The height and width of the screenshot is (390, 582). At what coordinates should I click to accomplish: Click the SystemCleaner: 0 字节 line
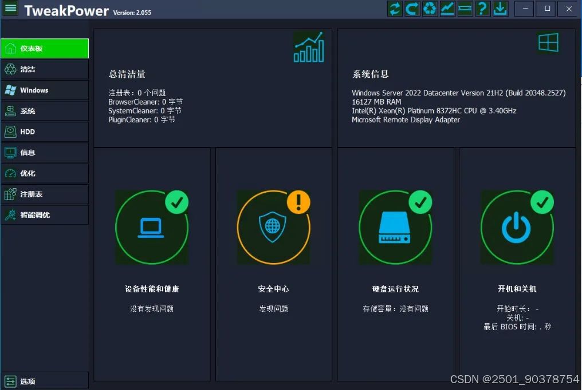(x=145, y=110)
